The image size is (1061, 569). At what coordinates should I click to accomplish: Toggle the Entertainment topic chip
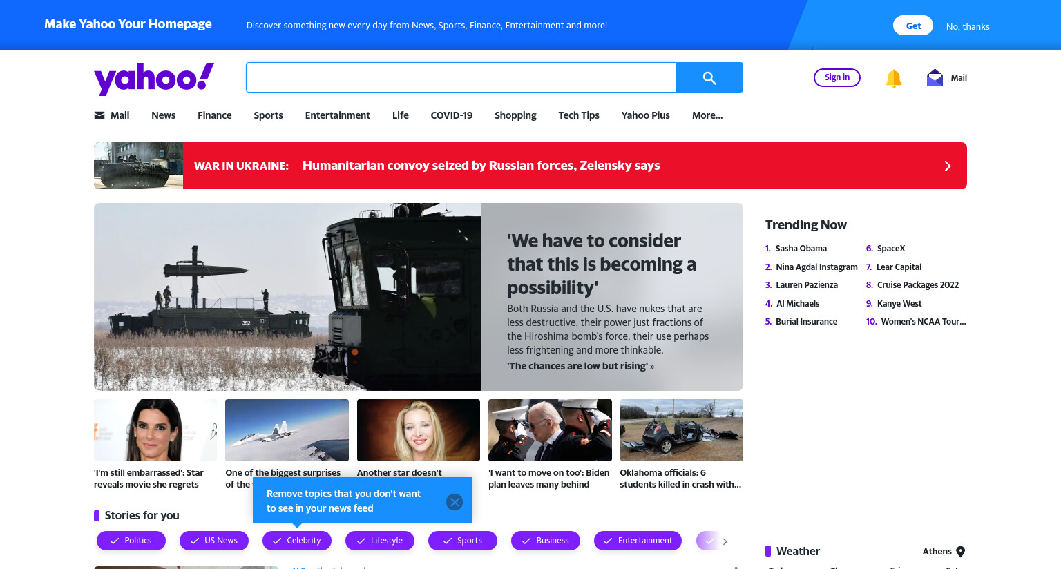[638, 541]
